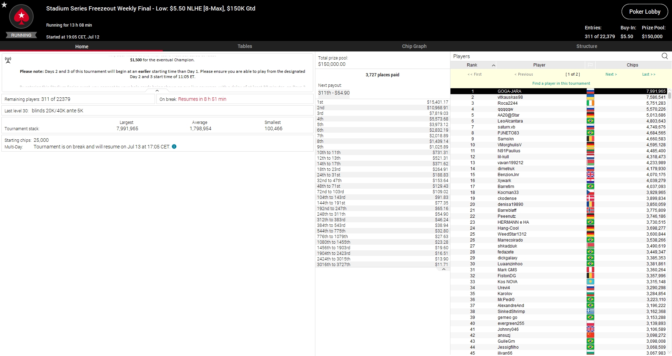This screenshot has width=672, height=356.
Task: Click LeoAlcantara's Brazil flag
Action: (x=590, y=121)
